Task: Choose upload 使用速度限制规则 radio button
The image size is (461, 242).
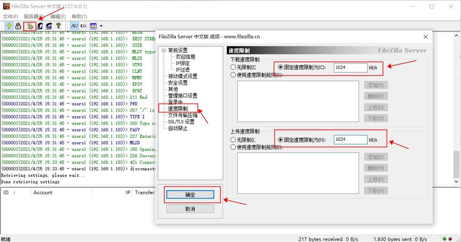Action: pos(233,147)
